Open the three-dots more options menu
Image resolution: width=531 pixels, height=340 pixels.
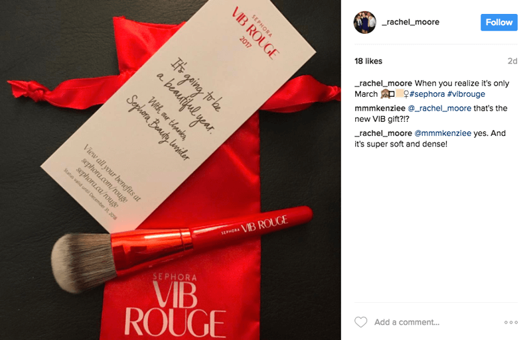tap(510, 322)
